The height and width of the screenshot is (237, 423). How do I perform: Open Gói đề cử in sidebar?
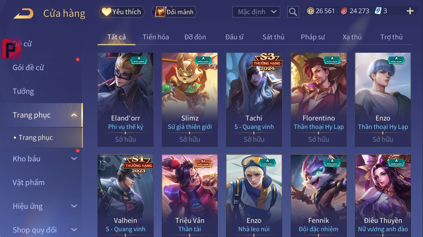point(28,68)
